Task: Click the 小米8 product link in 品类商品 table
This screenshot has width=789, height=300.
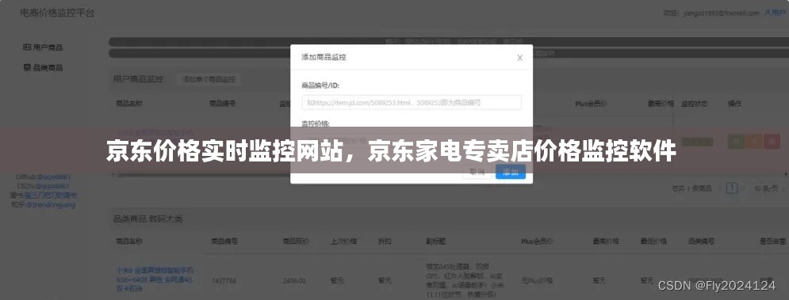Action: click(155, 281)
